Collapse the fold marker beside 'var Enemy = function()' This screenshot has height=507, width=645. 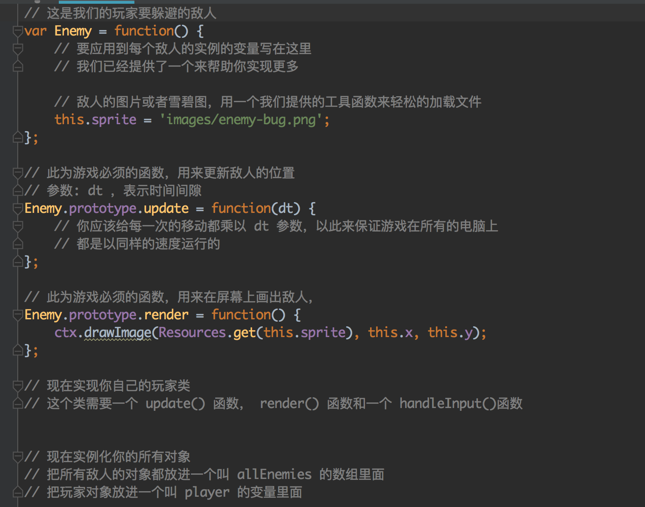point(18,31)
